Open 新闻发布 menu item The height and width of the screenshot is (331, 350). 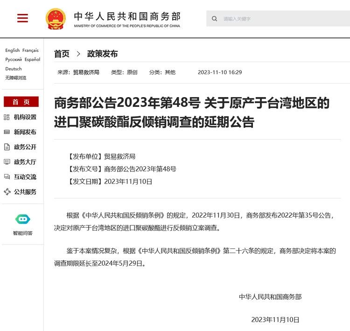(25, 132)
